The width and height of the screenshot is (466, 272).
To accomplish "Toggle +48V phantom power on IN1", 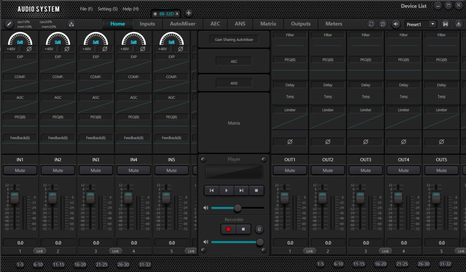I will pos(11,49).
